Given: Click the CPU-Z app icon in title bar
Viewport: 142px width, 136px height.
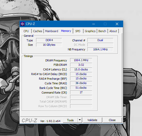Looking at the screenshot, I should (22, 24).
